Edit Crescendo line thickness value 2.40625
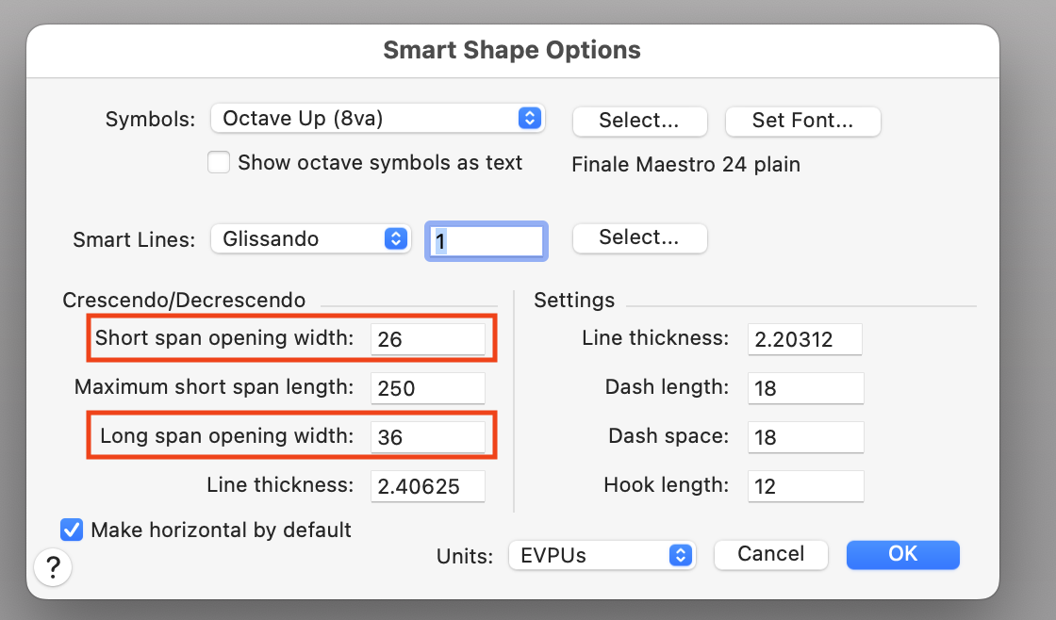 tap(428, 486)
